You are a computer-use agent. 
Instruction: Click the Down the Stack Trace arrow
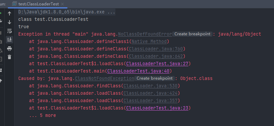pyautogui.click(x=9, y=22)
